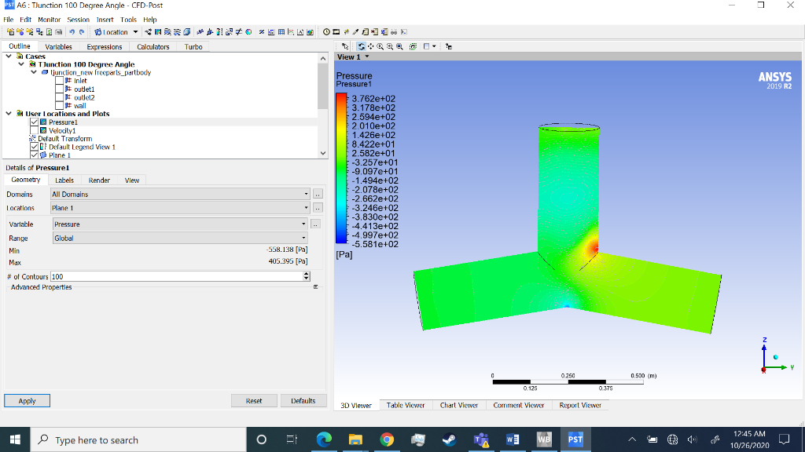The height and width of the screenshot is (452, 805).
Task: Insert a new Chart via toolbar
Action: [291, 31]
